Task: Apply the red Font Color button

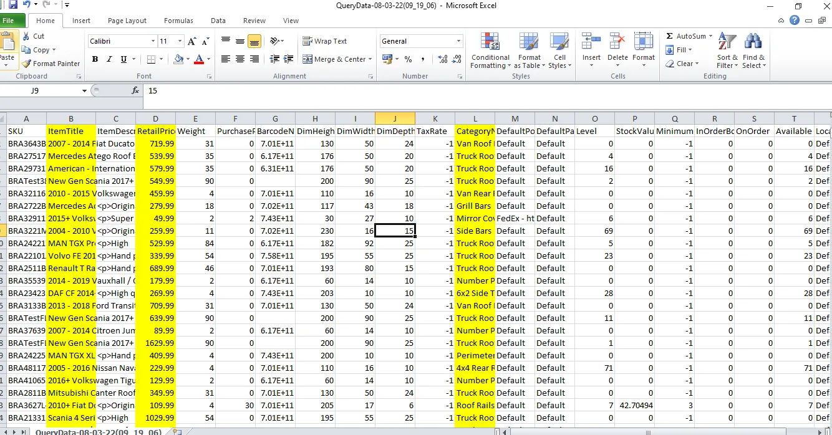Action: tap(199, 59)
